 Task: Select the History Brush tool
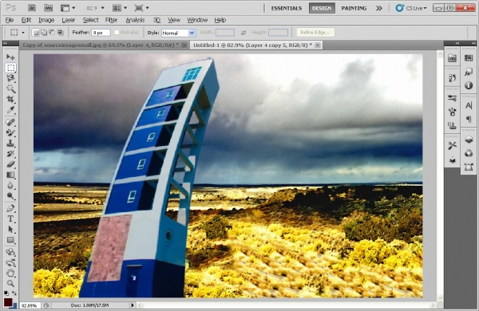point(10,154)
